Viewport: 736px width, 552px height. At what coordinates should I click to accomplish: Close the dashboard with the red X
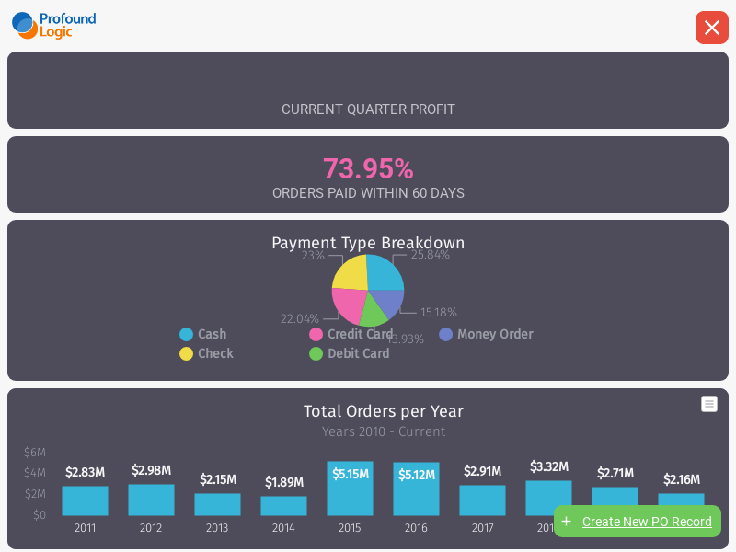711,28
